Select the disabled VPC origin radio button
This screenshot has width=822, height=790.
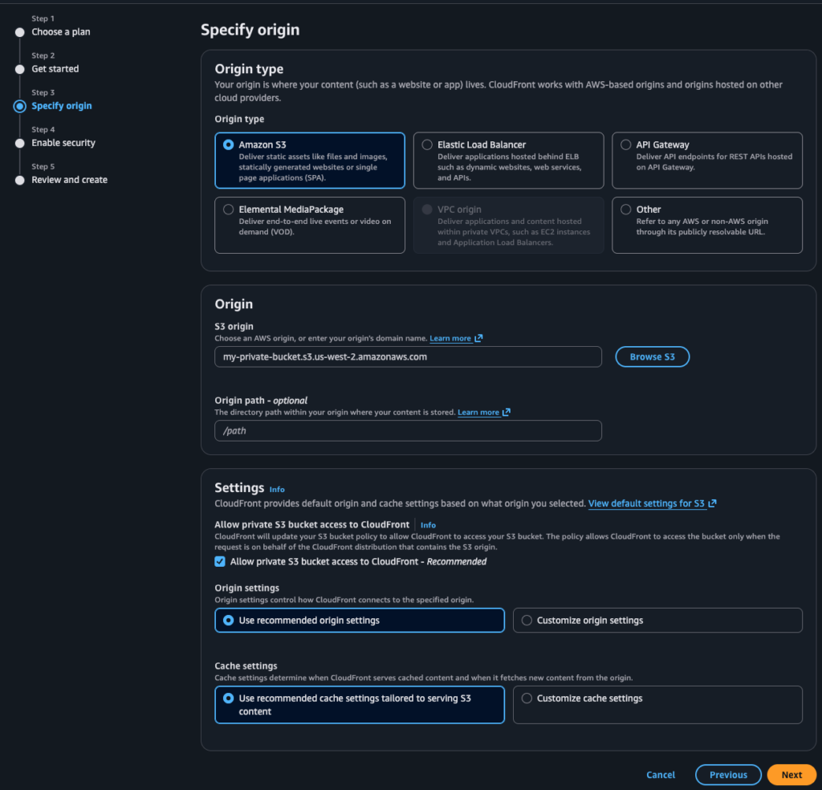pyautogui.click(x=427, y=210)
